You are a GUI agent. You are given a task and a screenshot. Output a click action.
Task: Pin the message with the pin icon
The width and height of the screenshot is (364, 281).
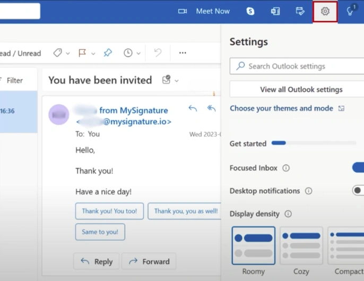pos(108,53)
